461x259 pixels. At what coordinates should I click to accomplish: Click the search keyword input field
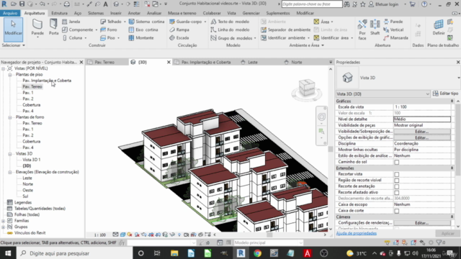coord(312,4)
